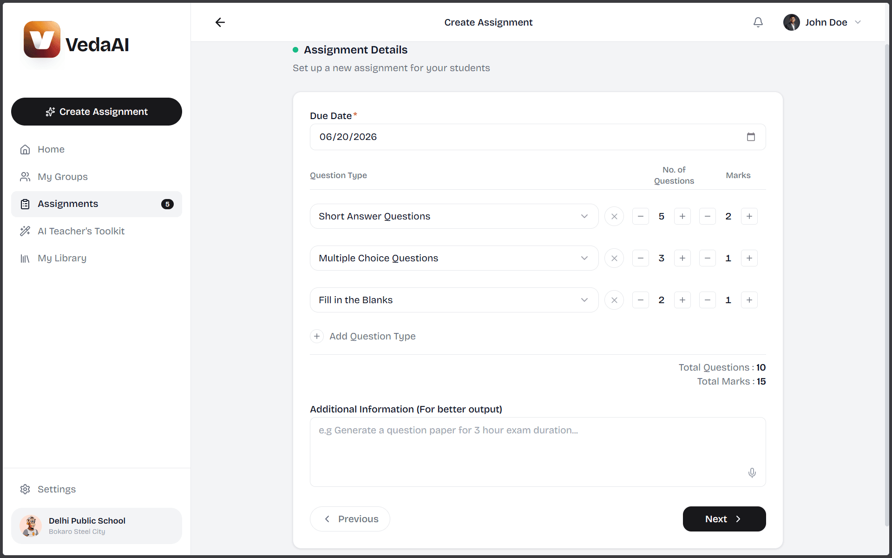
Task: Decrease Multiple Choice marks
Action: click(708, 258)
